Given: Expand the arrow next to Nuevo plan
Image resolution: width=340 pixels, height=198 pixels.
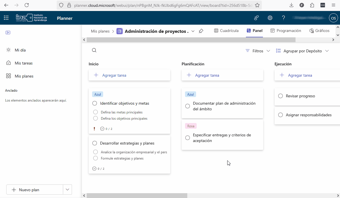Looking at the screenshot, I should (67, 190).
